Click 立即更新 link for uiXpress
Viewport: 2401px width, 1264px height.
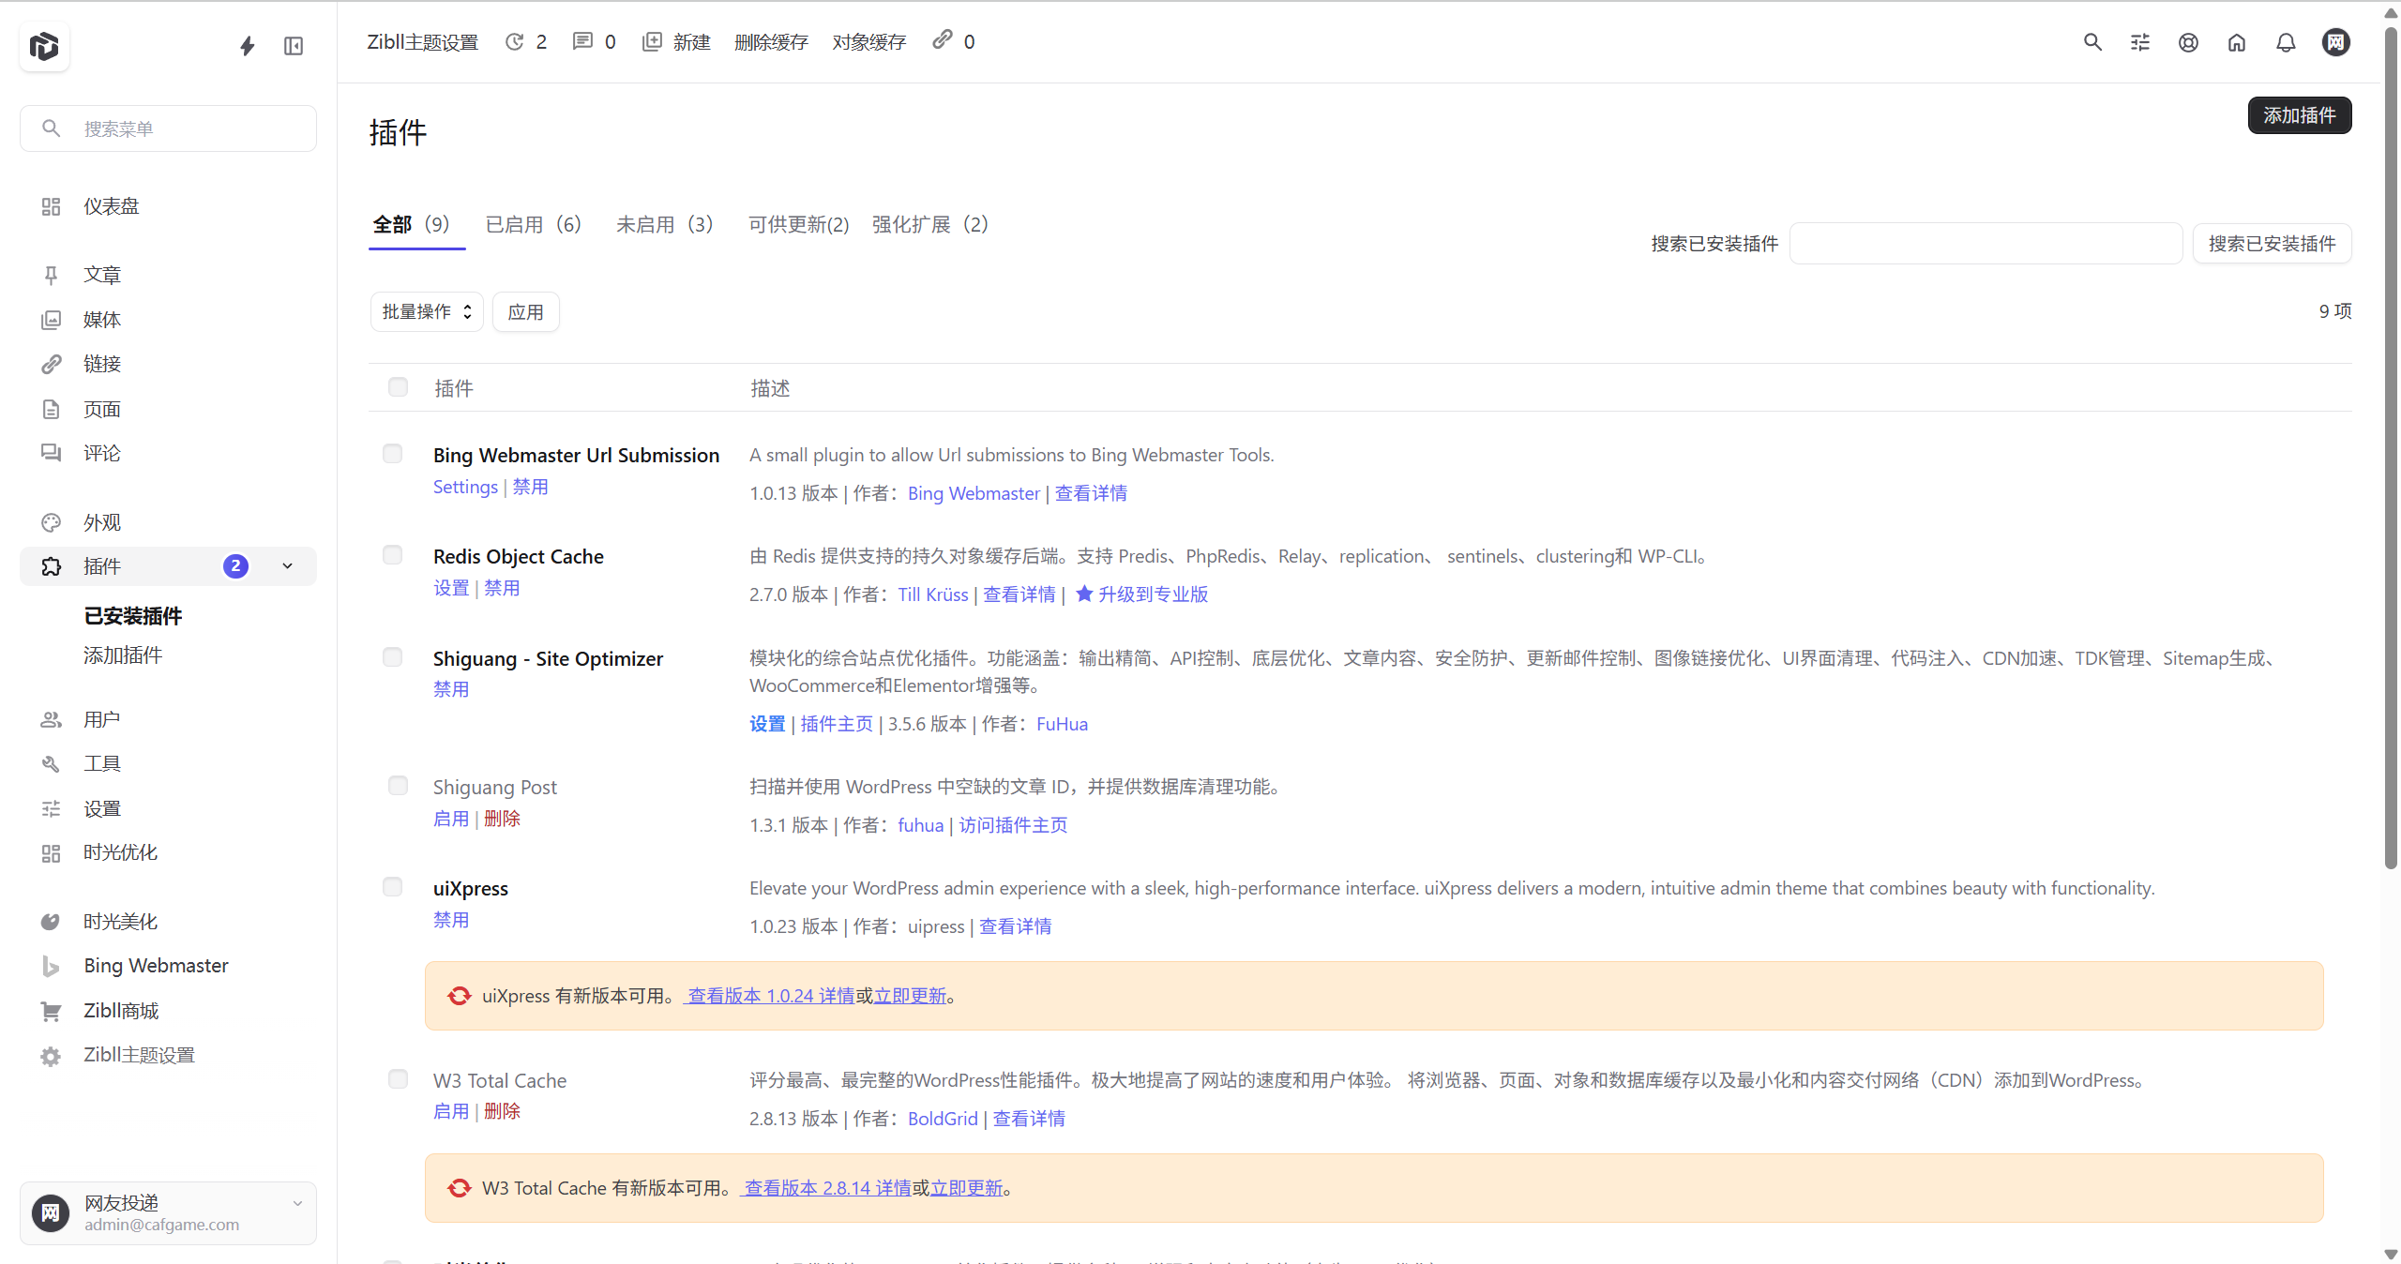pyautogui.click(x=910, y=996)
